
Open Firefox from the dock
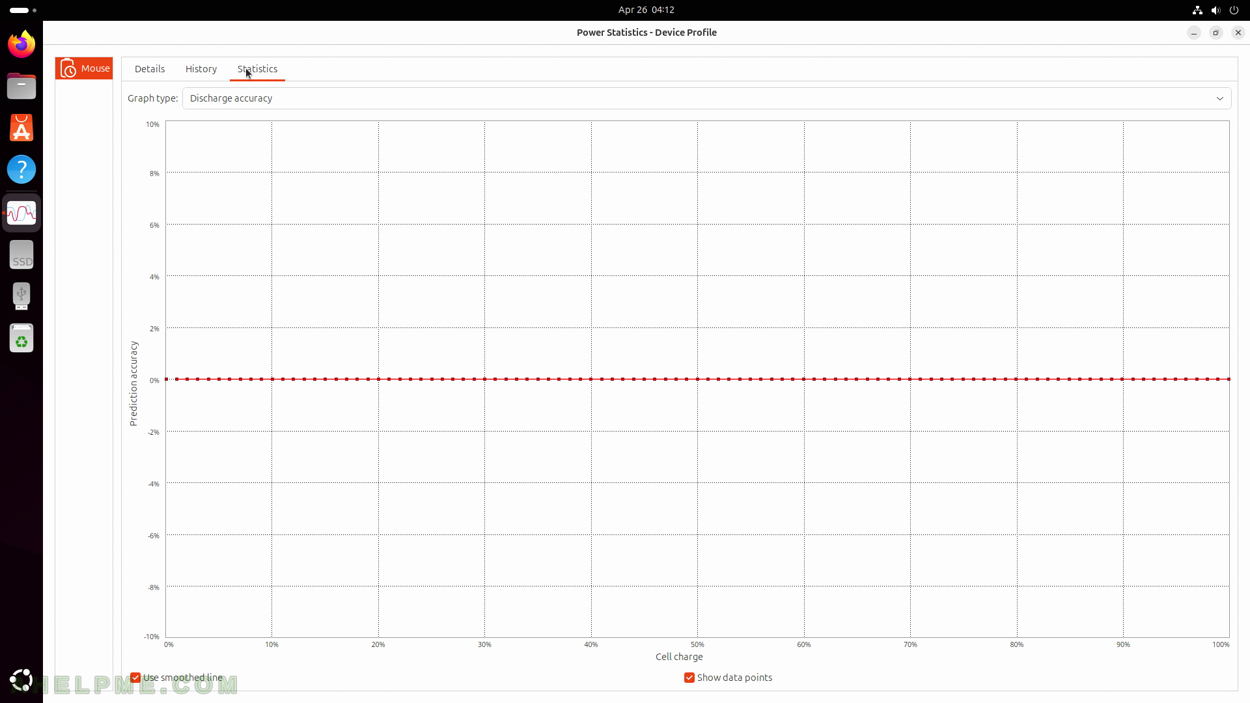point(21,44)
